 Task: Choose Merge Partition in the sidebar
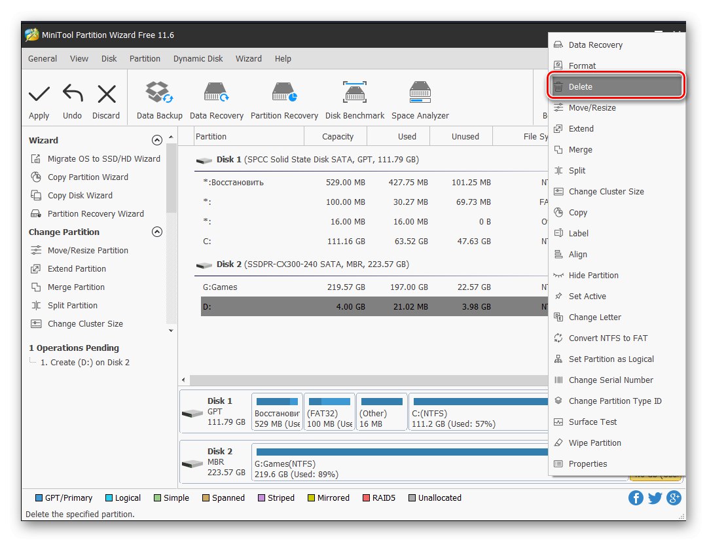pyautogui.click(x=67, y=287)
